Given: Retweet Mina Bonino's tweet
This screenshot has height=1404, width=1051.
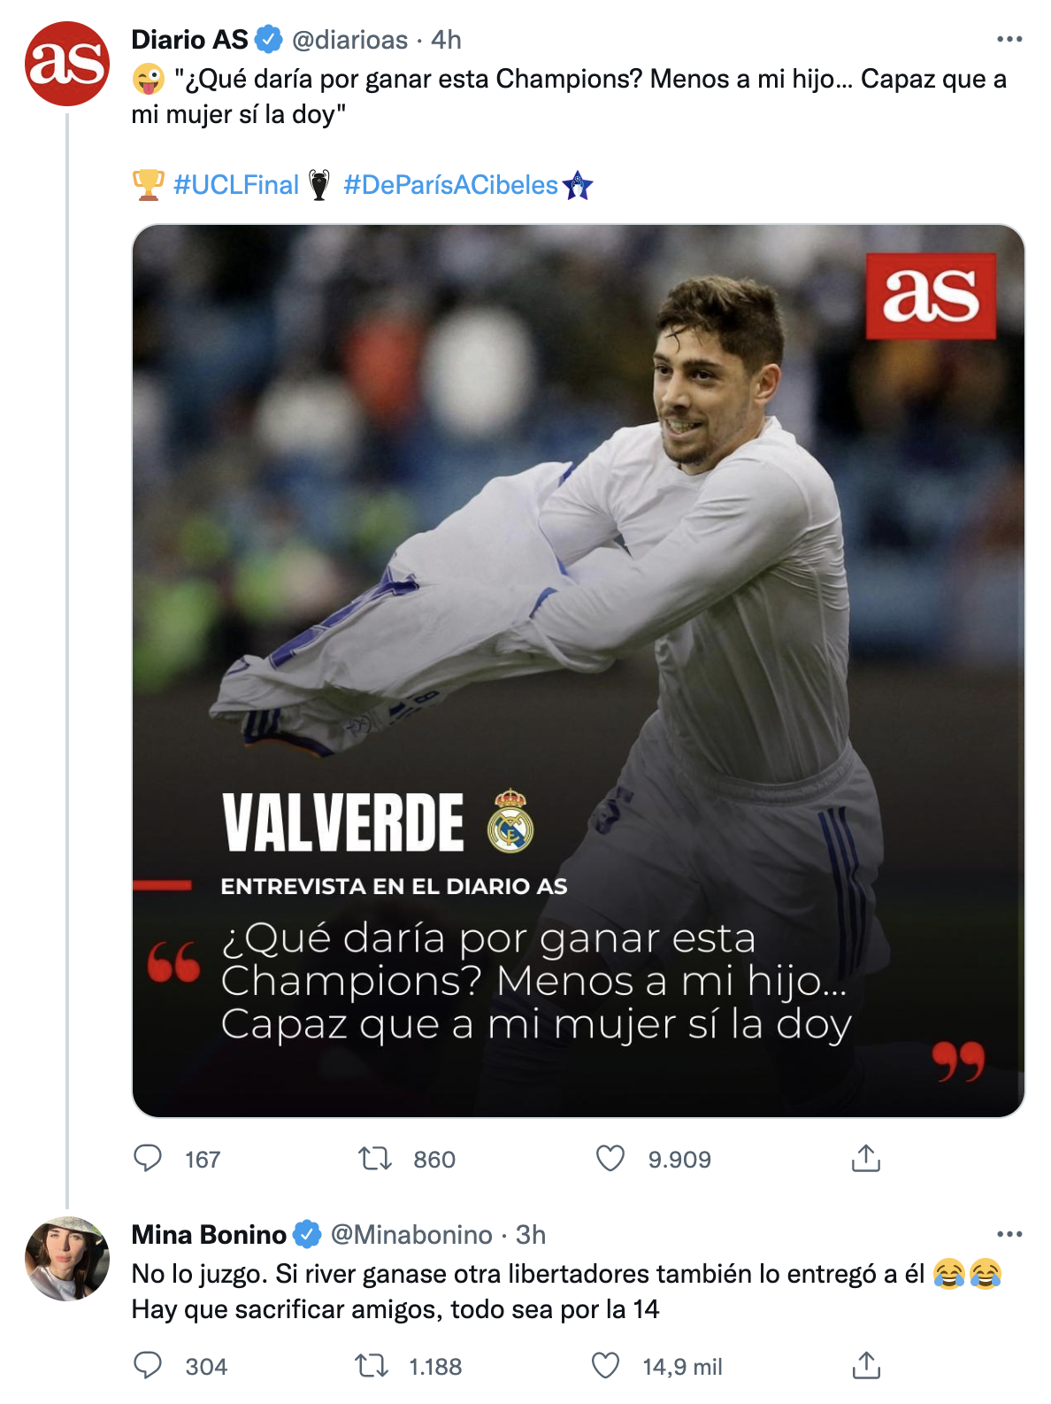Looking at the screenshot, I should 372,1366.
